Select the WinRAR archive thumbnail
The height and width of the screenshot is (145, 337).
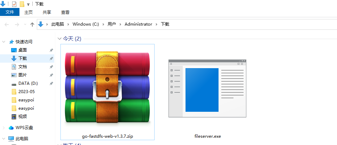click(107, 87)
